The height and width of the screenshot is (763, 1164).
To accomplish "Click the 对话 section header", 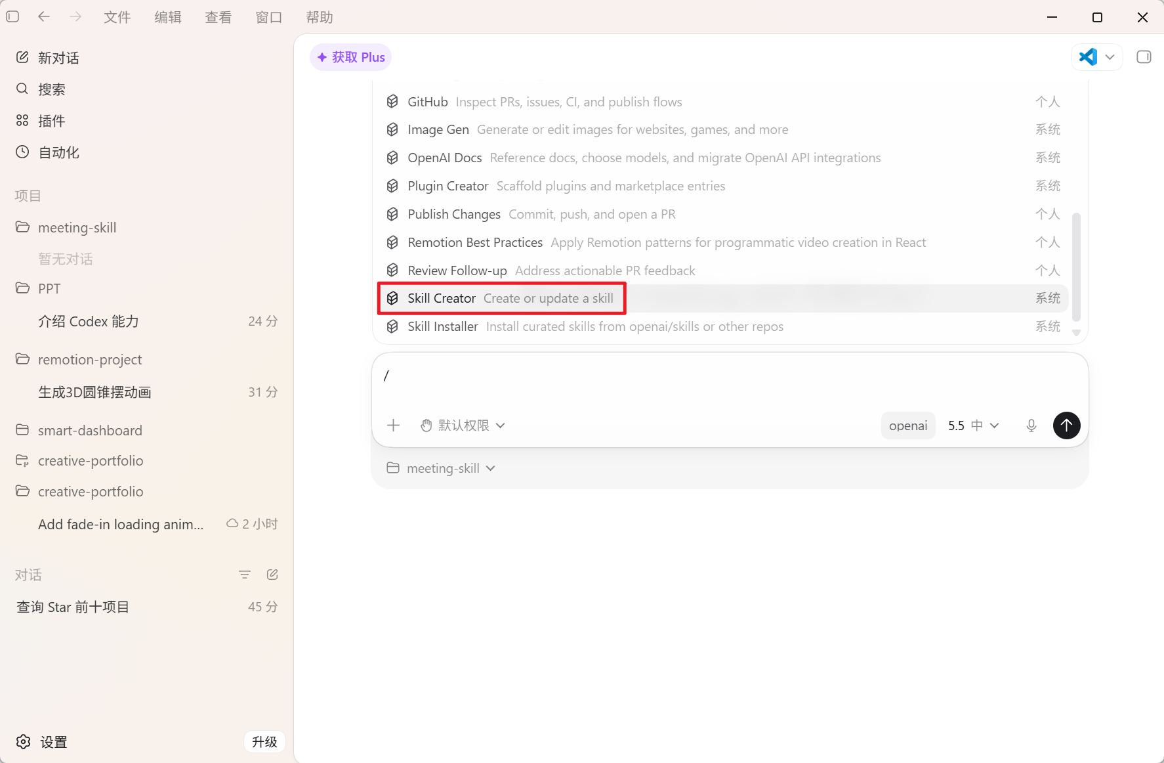I will 28,575.
